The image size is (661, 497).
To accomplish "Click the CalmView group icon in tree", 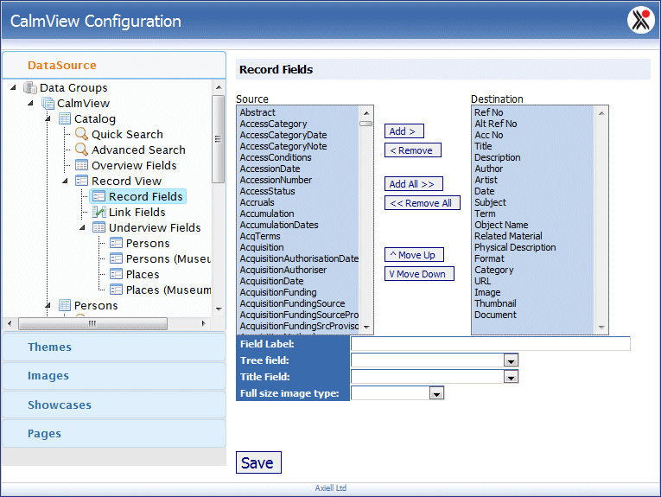I will (48, 103).
